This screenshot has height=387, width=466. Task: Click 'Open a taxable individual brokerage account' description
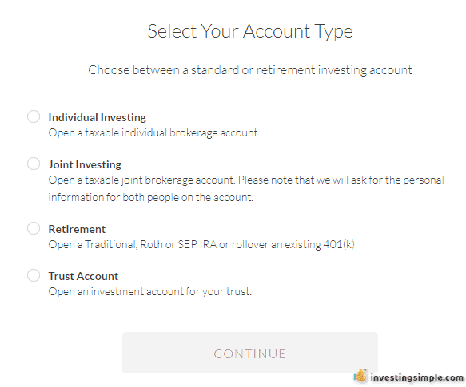(x=153, y=132)
